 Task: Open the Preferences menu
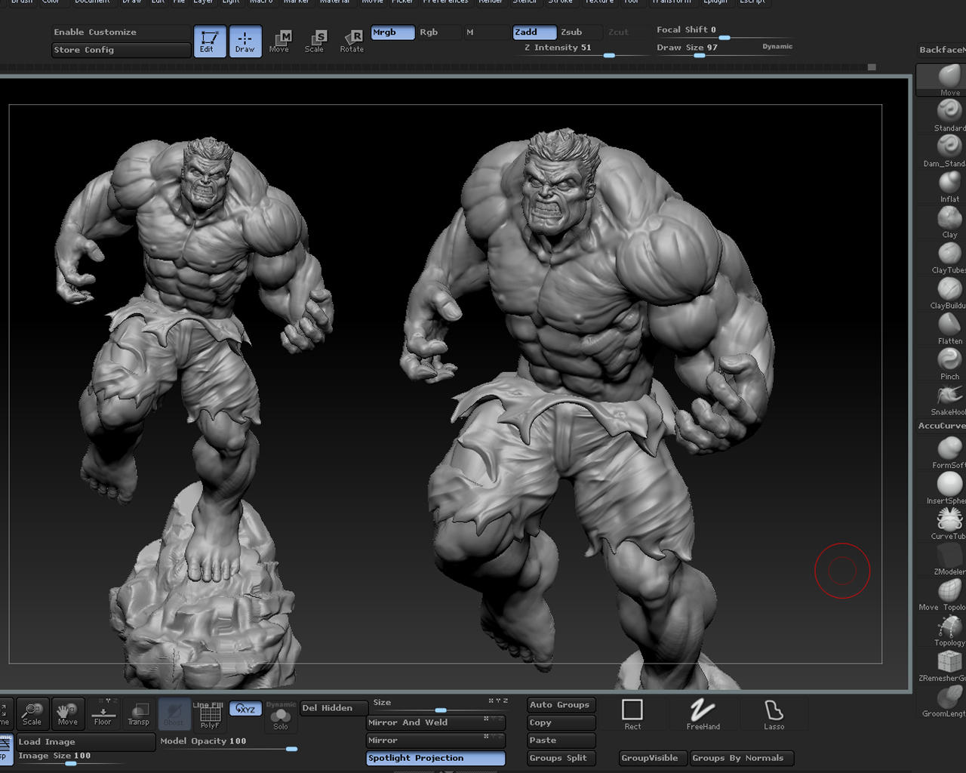(445, 2)
